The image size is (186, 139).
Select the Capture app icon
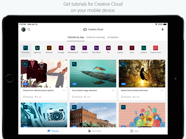(x=120, y=48)
